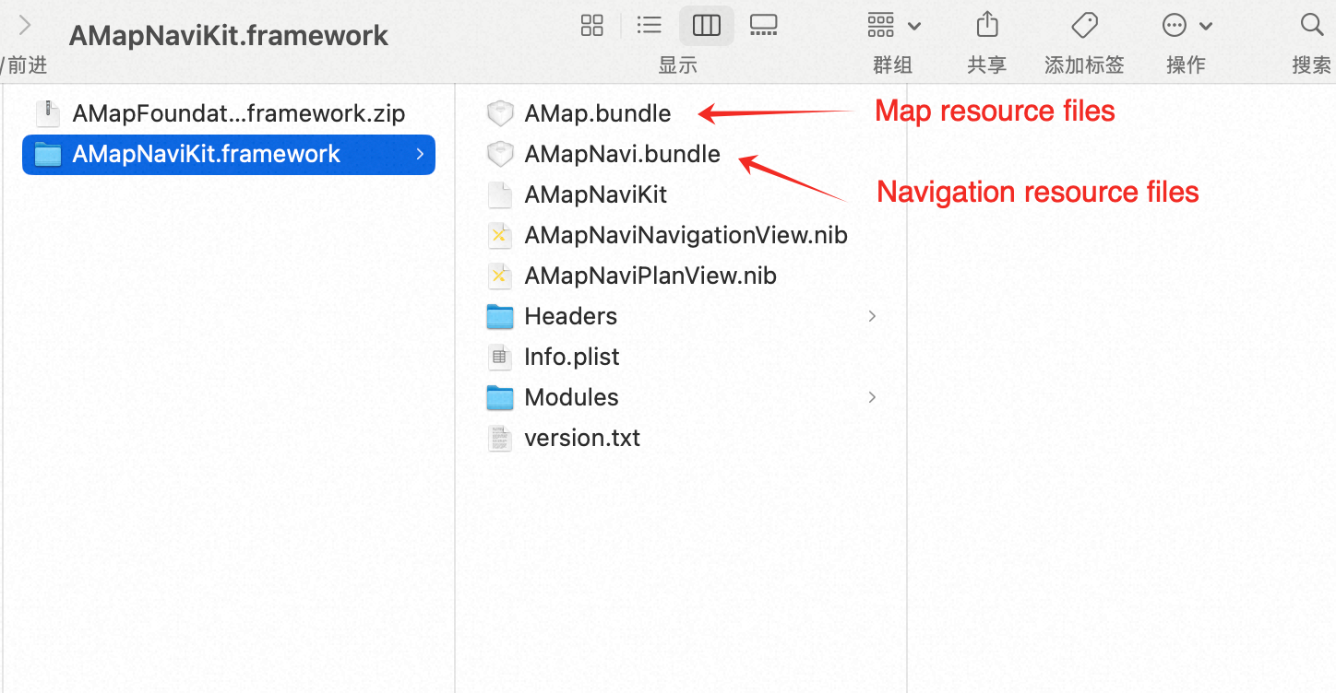Open the Headers folder
Image resolution: width=1336 pixels, height=693 pixels.
570,316
